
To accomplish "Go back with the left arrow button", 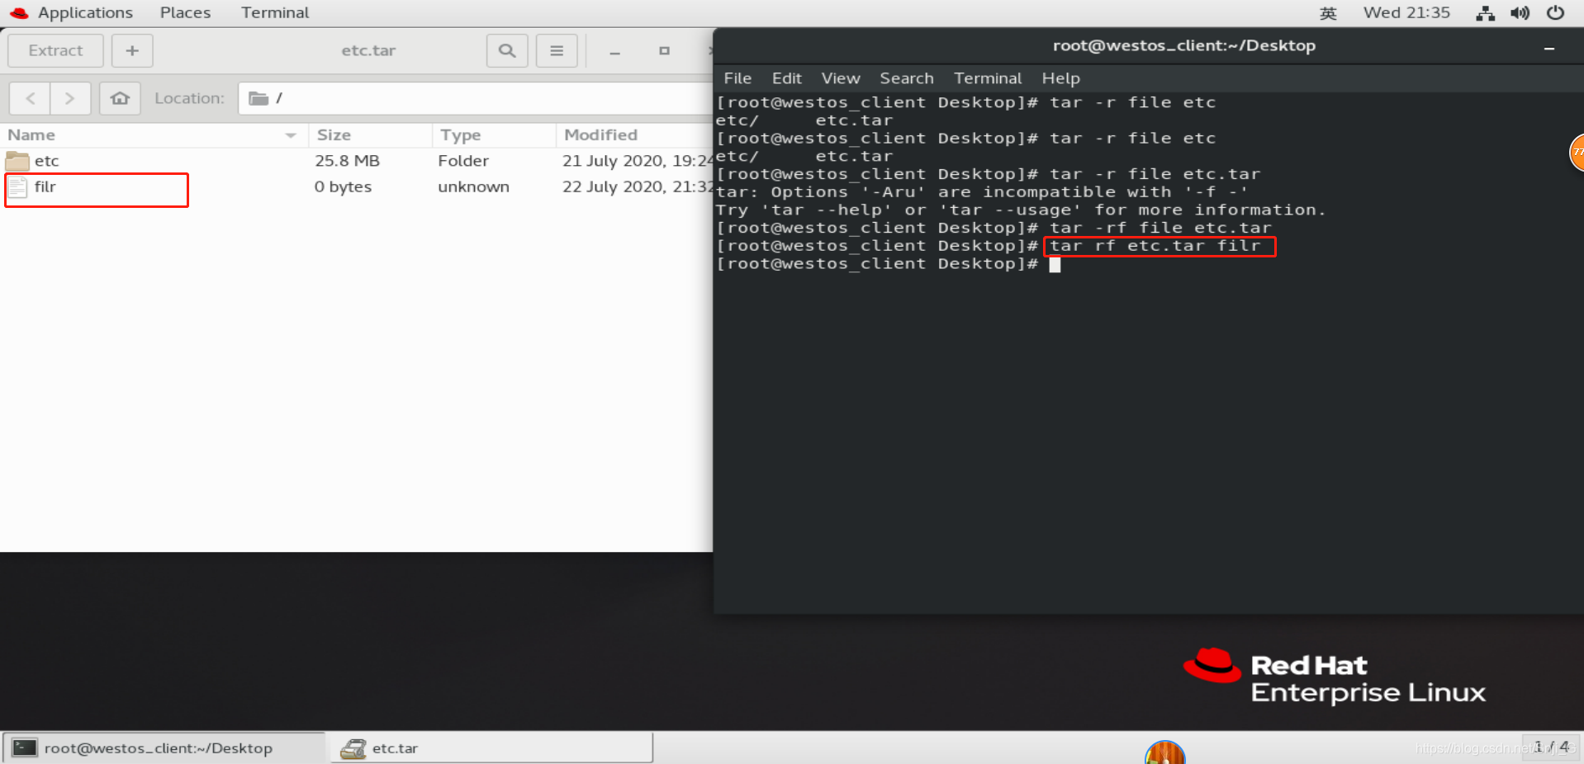I will 31,98.
